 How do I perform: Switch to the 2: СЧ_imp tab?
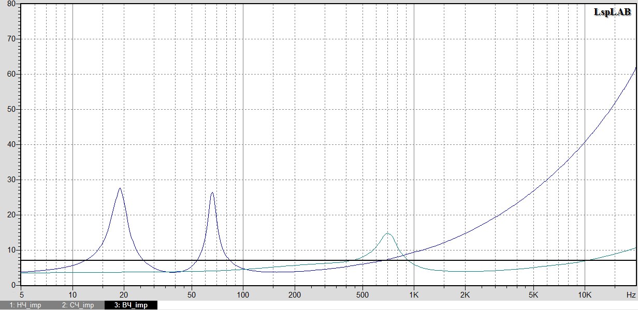point(78,305)
